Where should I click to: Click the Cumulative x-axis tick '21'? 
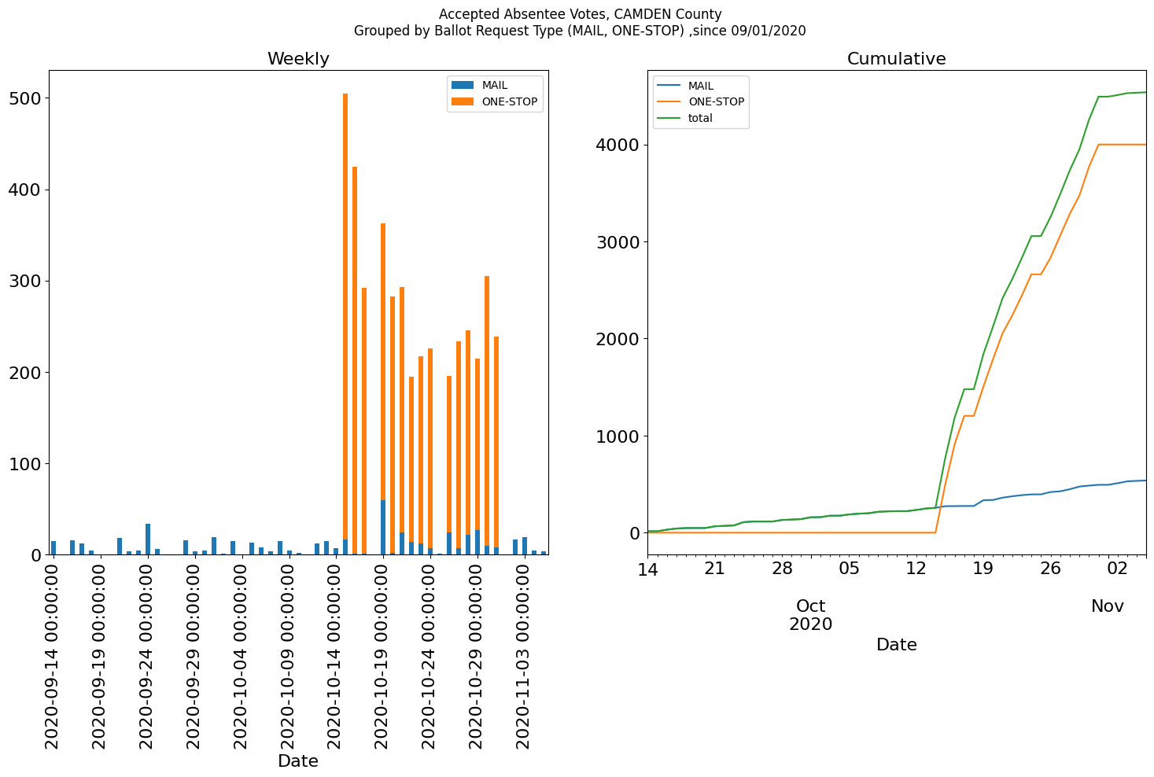tap(714, 569)
